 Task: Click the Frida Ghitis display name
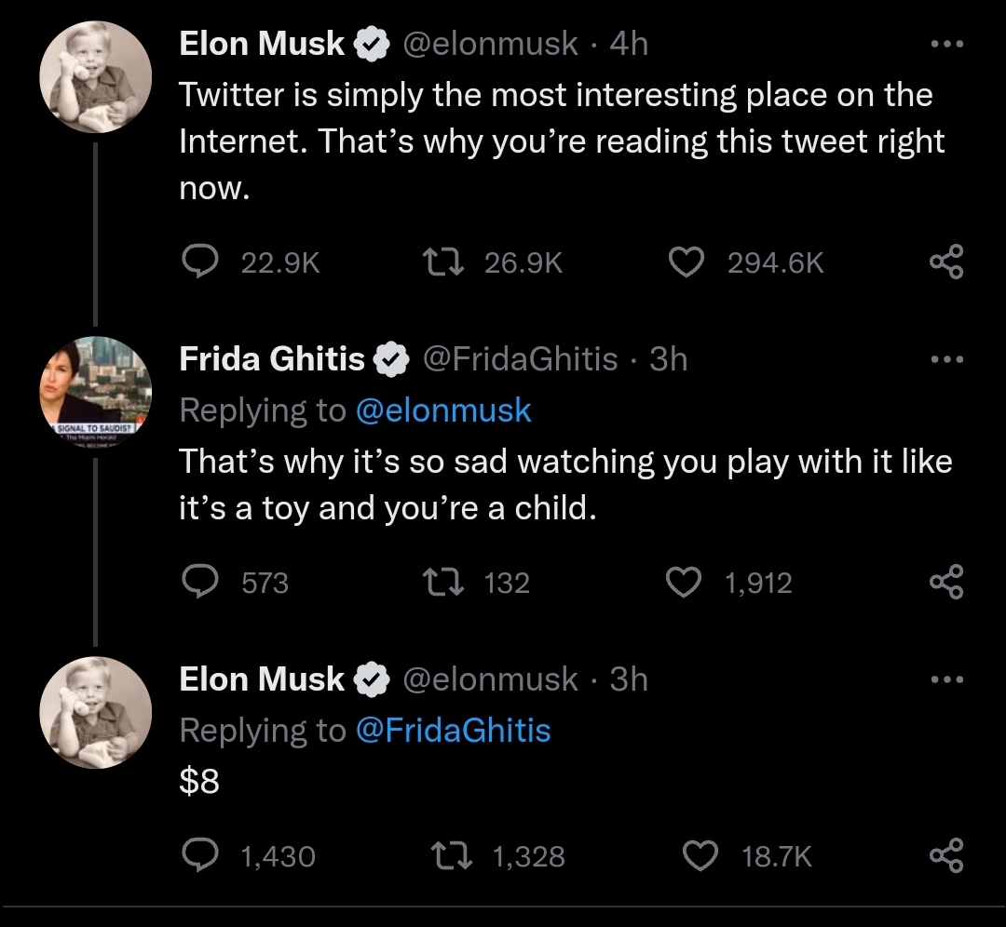pos(271,359)
